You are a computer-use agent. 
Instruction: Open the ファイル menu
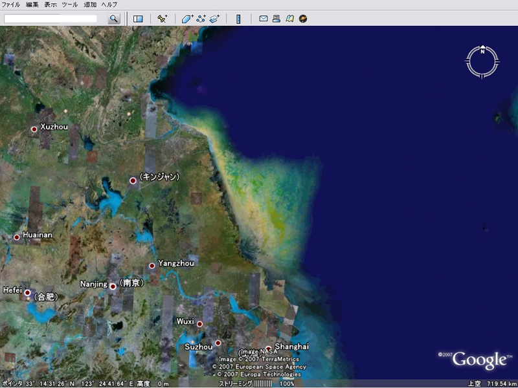11,5
